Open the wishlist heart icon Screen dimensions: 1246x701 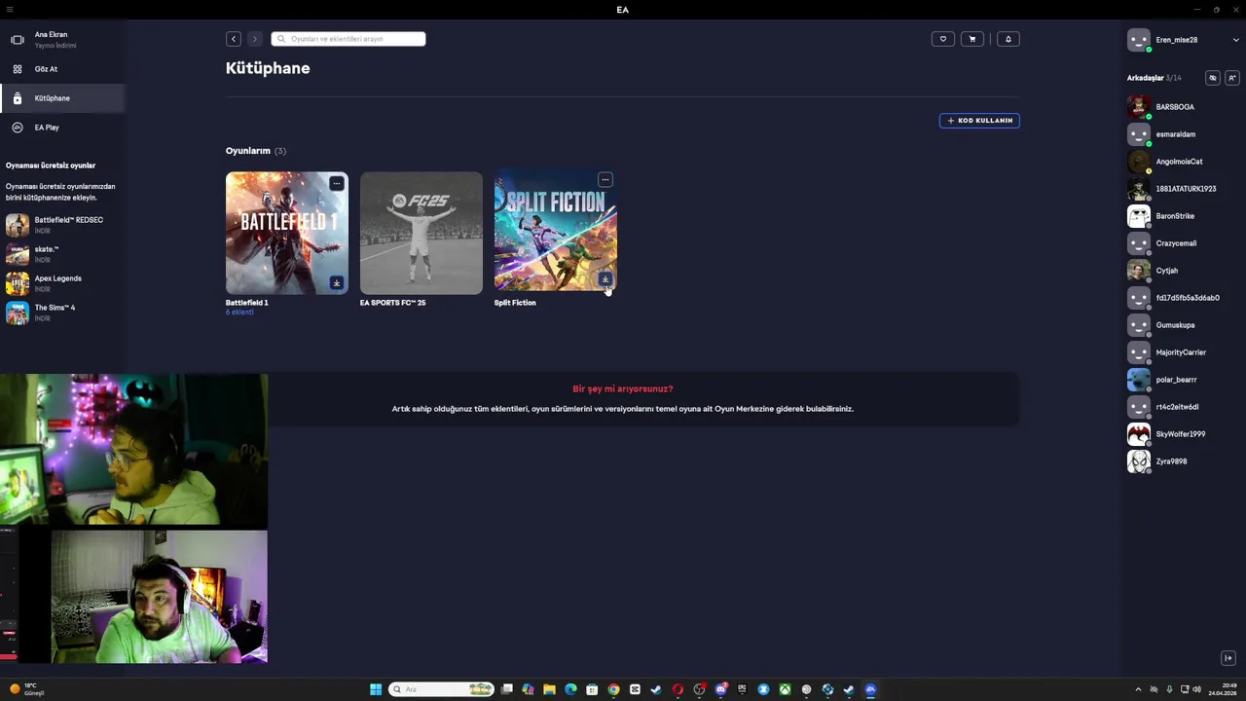[942, 39]
